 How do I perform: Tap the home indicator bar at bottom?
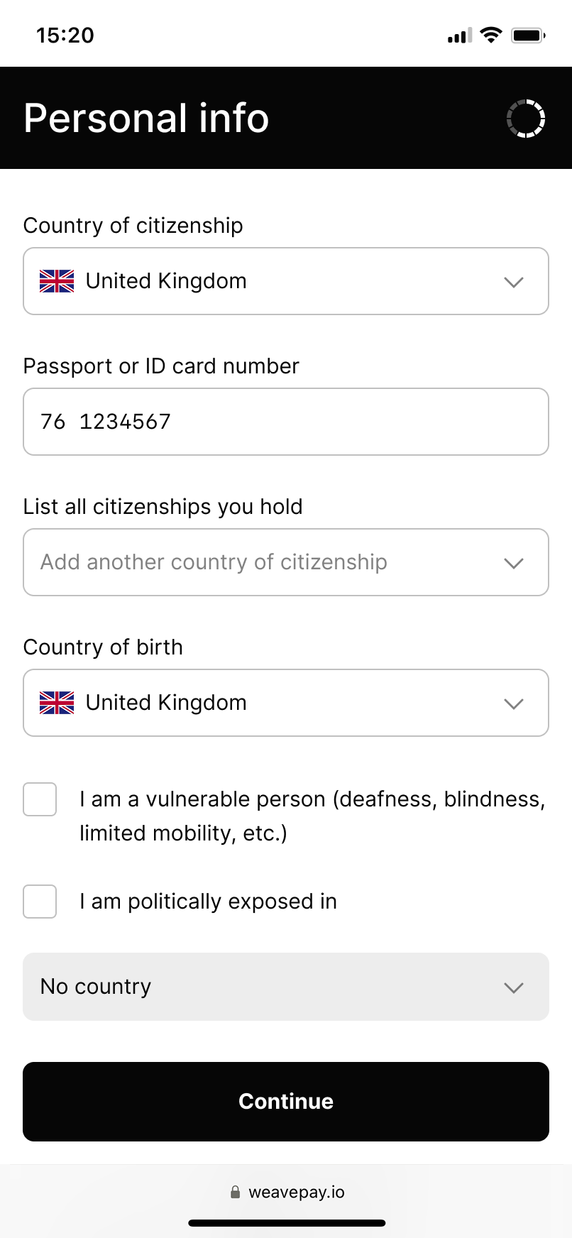[287, 1223]
